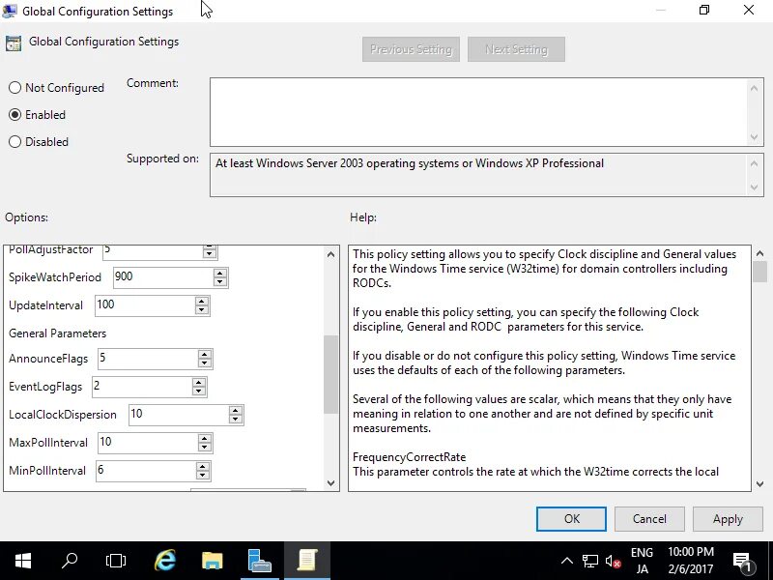773x580 pixels.
Task: Decrease the LocalClockDispersion value with down arrow
Action: pyautogui.click(x=236, y=420)
